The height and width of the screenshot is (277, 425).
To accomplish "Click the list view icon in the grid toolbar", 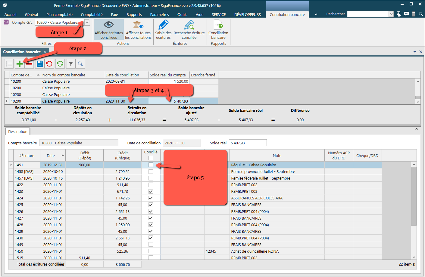I will coord(9,64).
